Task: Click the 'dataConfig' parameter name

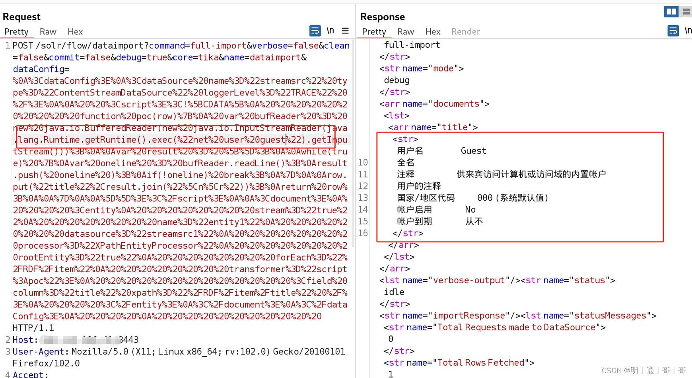Action: pyautogui.click(x=39, y=69)
